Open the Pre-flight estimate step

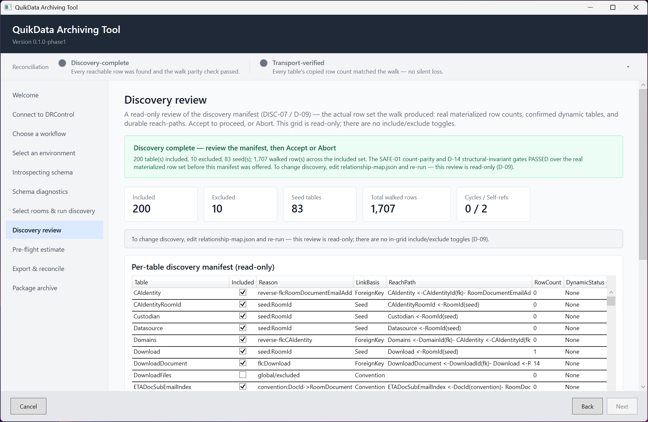54,249
